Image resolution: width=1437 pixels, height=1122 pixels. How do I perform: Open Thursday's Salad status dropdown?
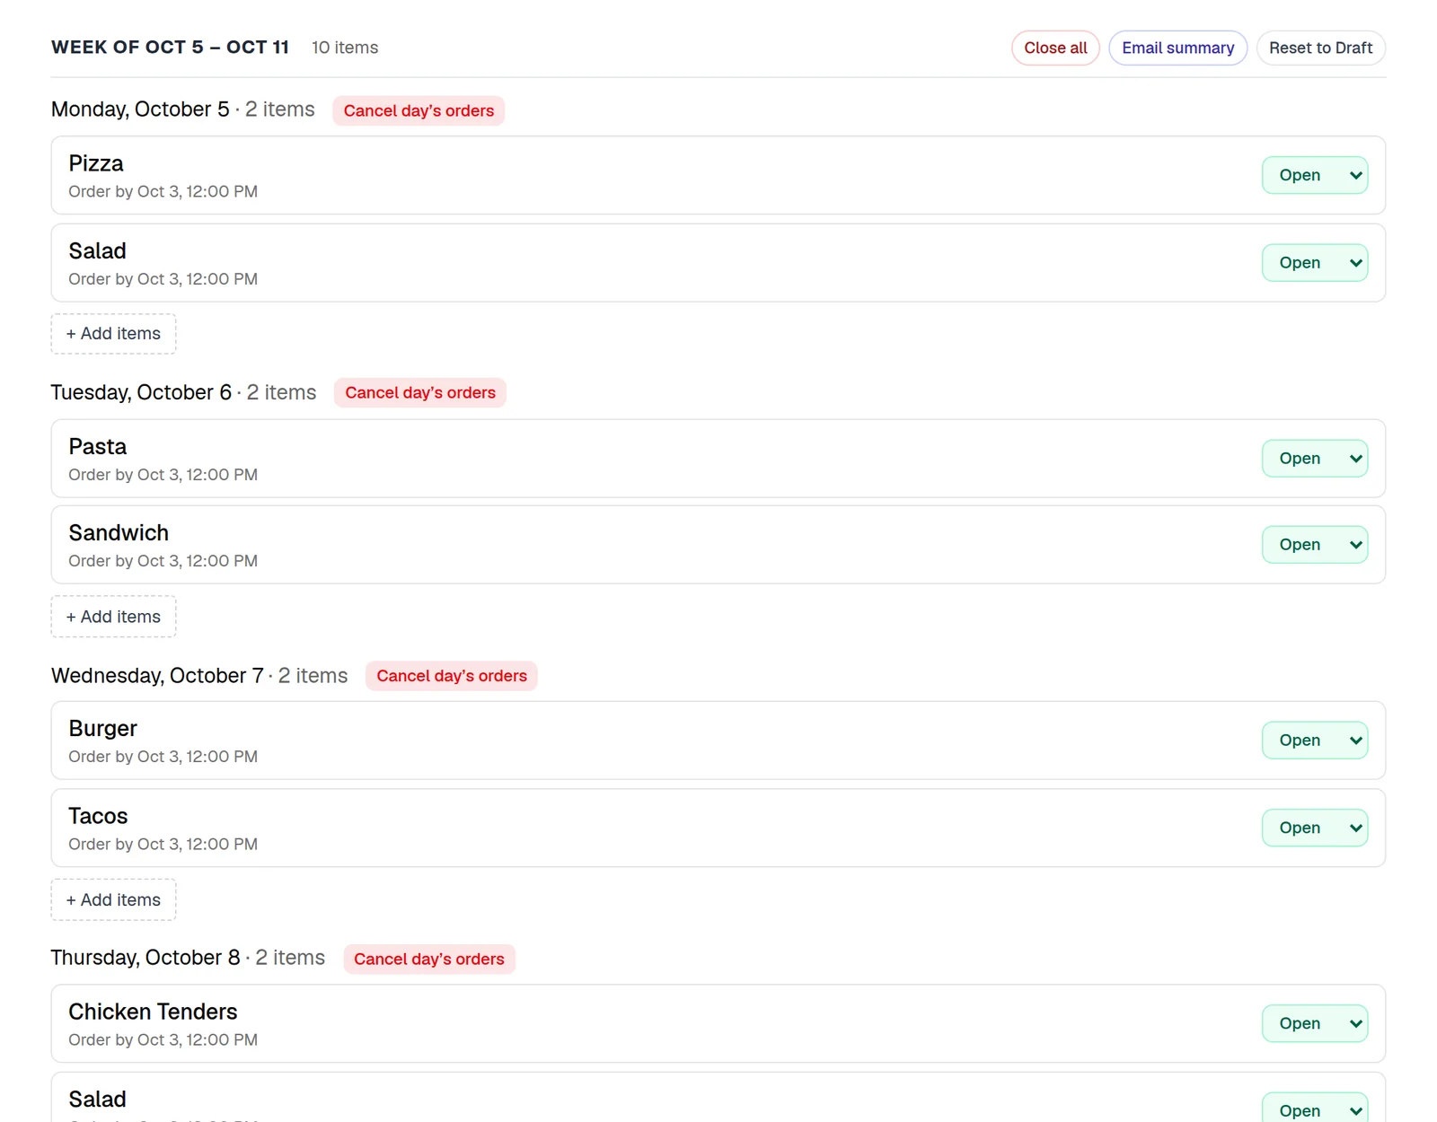tap(1315, 1109)
